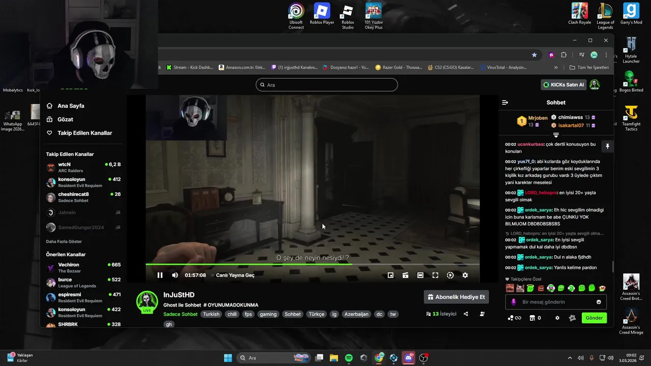651x366 pixels.
Task: Select the Azerbaijan tag
Action: pos(356,314)
